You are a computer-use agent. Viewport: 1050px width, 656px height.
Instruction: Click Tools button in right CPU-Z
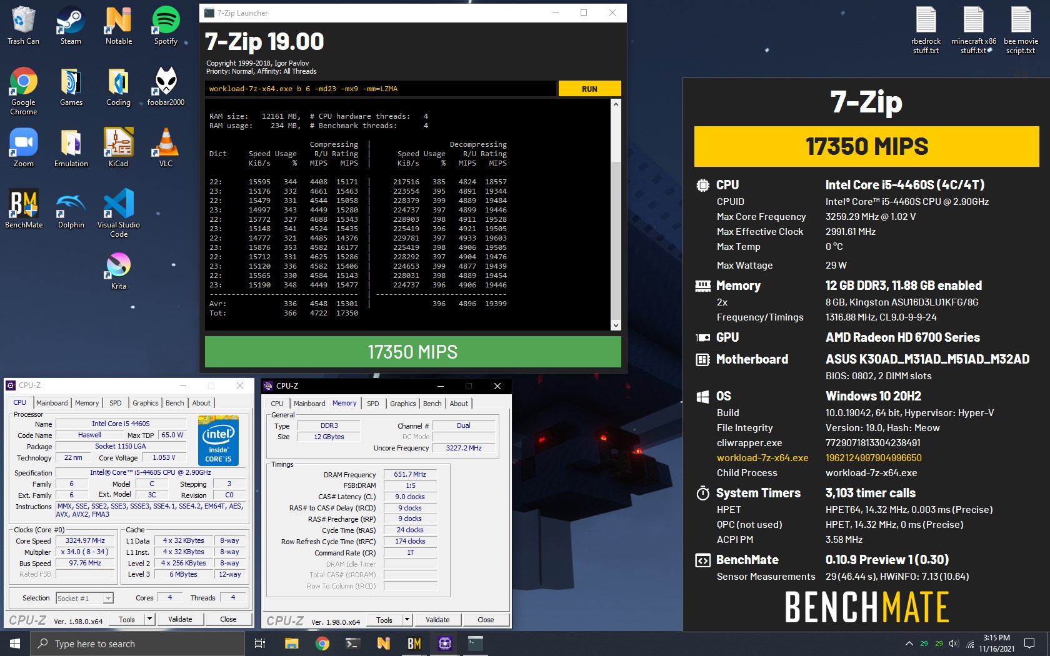tap(384, 620)
